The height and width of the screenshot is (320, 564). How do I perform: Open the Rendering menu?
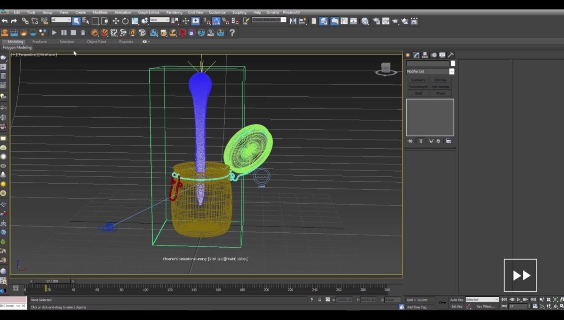[x=174, y=12]
